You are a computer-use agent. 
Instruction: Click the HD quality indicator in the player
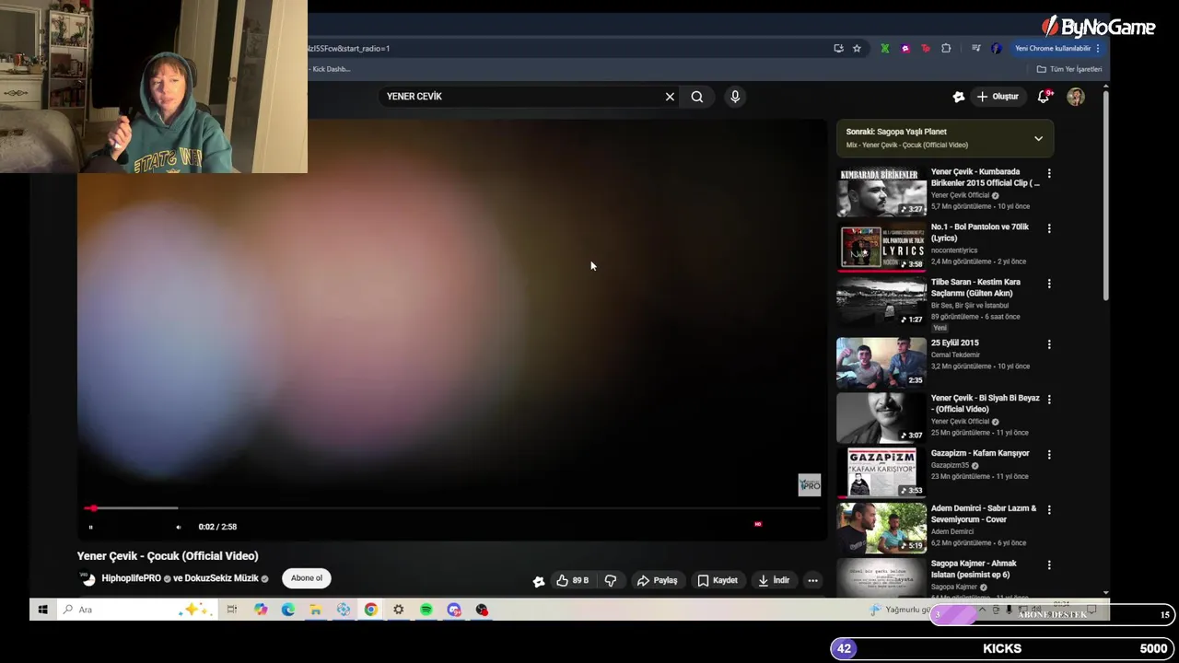(x=758, y=524)
